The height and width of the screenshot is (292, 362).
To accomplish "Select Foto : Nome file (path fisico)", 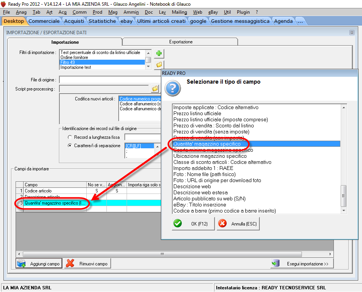I will (x=256, y=174).
